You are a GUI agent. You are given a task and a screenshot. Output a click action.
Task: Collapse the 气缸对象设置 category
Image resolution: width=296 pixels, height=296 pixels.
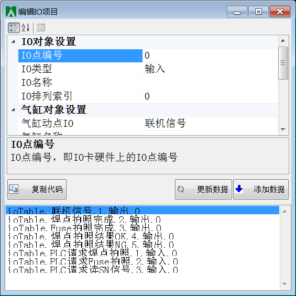pos(13,109)
